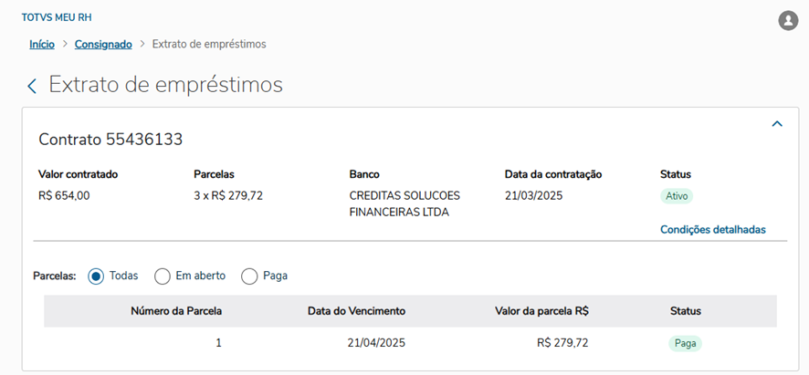
Task: Click the Data do Vencimento column header
Action: [x=356, y=311]
